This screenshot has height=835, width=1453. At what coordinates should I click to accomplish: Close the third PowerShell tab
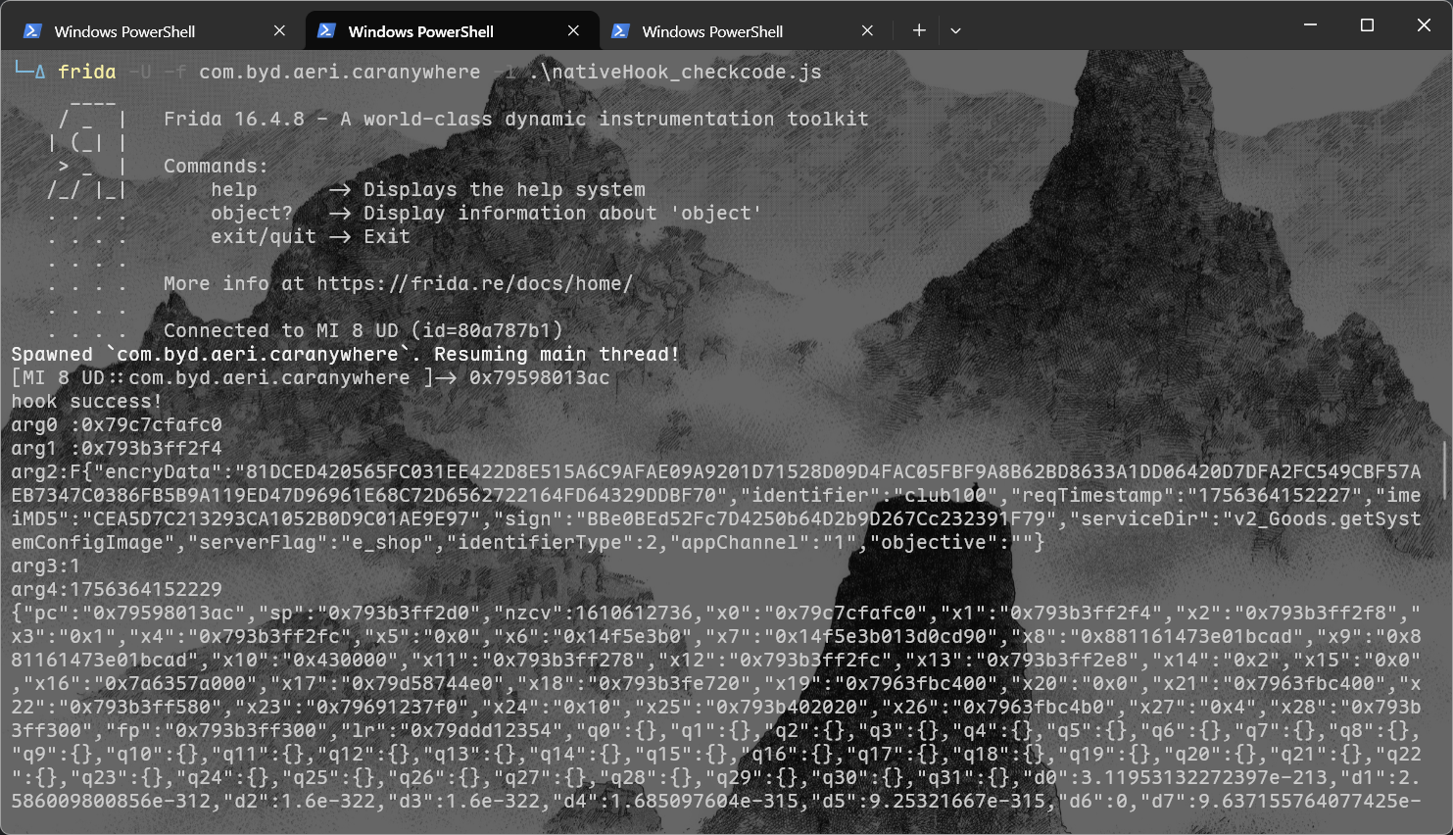(867, 30)
